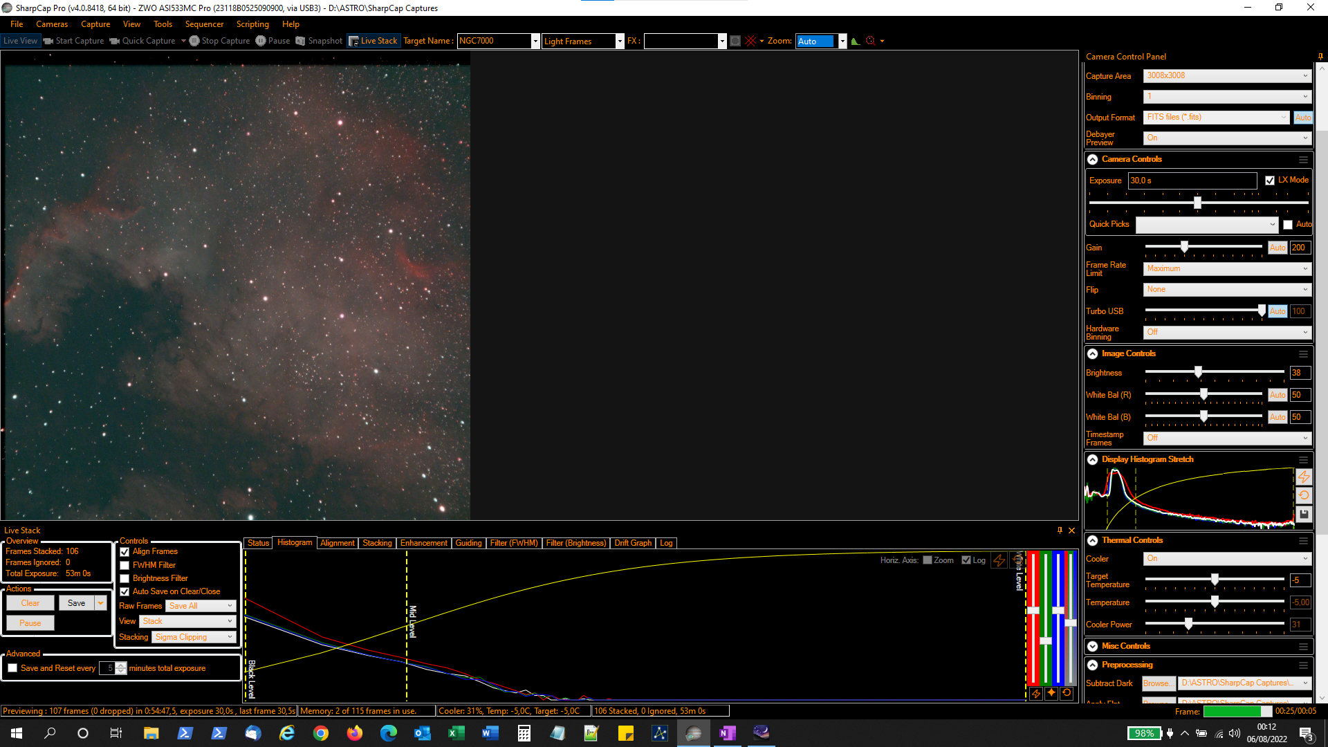1328x747 pixels.
Task: Click the Pause button in Live Stack Actions
Action: (x=30, y=623)
